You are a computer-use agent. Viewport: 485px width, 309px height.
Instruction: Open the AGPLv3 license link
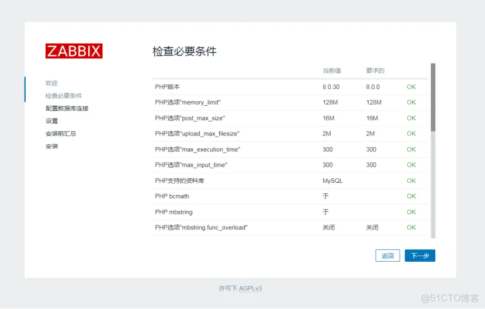[x=250, y=289]
